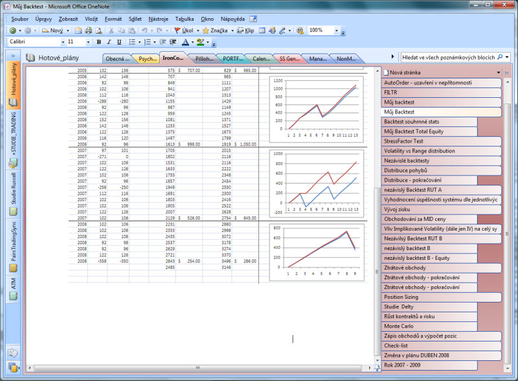Viewport: 518px width, 381px height.
Task: Pick the font color button
Action: point(185,42)
